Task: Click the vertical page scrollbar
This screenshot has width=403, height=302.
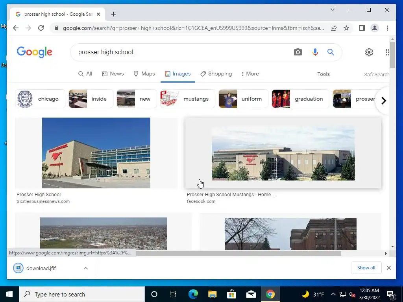Action: pos(392,55)
